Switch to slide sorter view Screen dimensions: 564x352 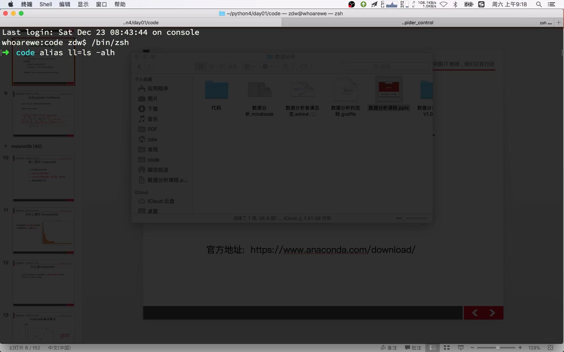(446, 347)
